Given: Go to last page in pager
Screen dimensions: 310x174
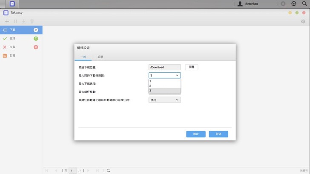Looking at the screenshot, I should tap(97, 171).
